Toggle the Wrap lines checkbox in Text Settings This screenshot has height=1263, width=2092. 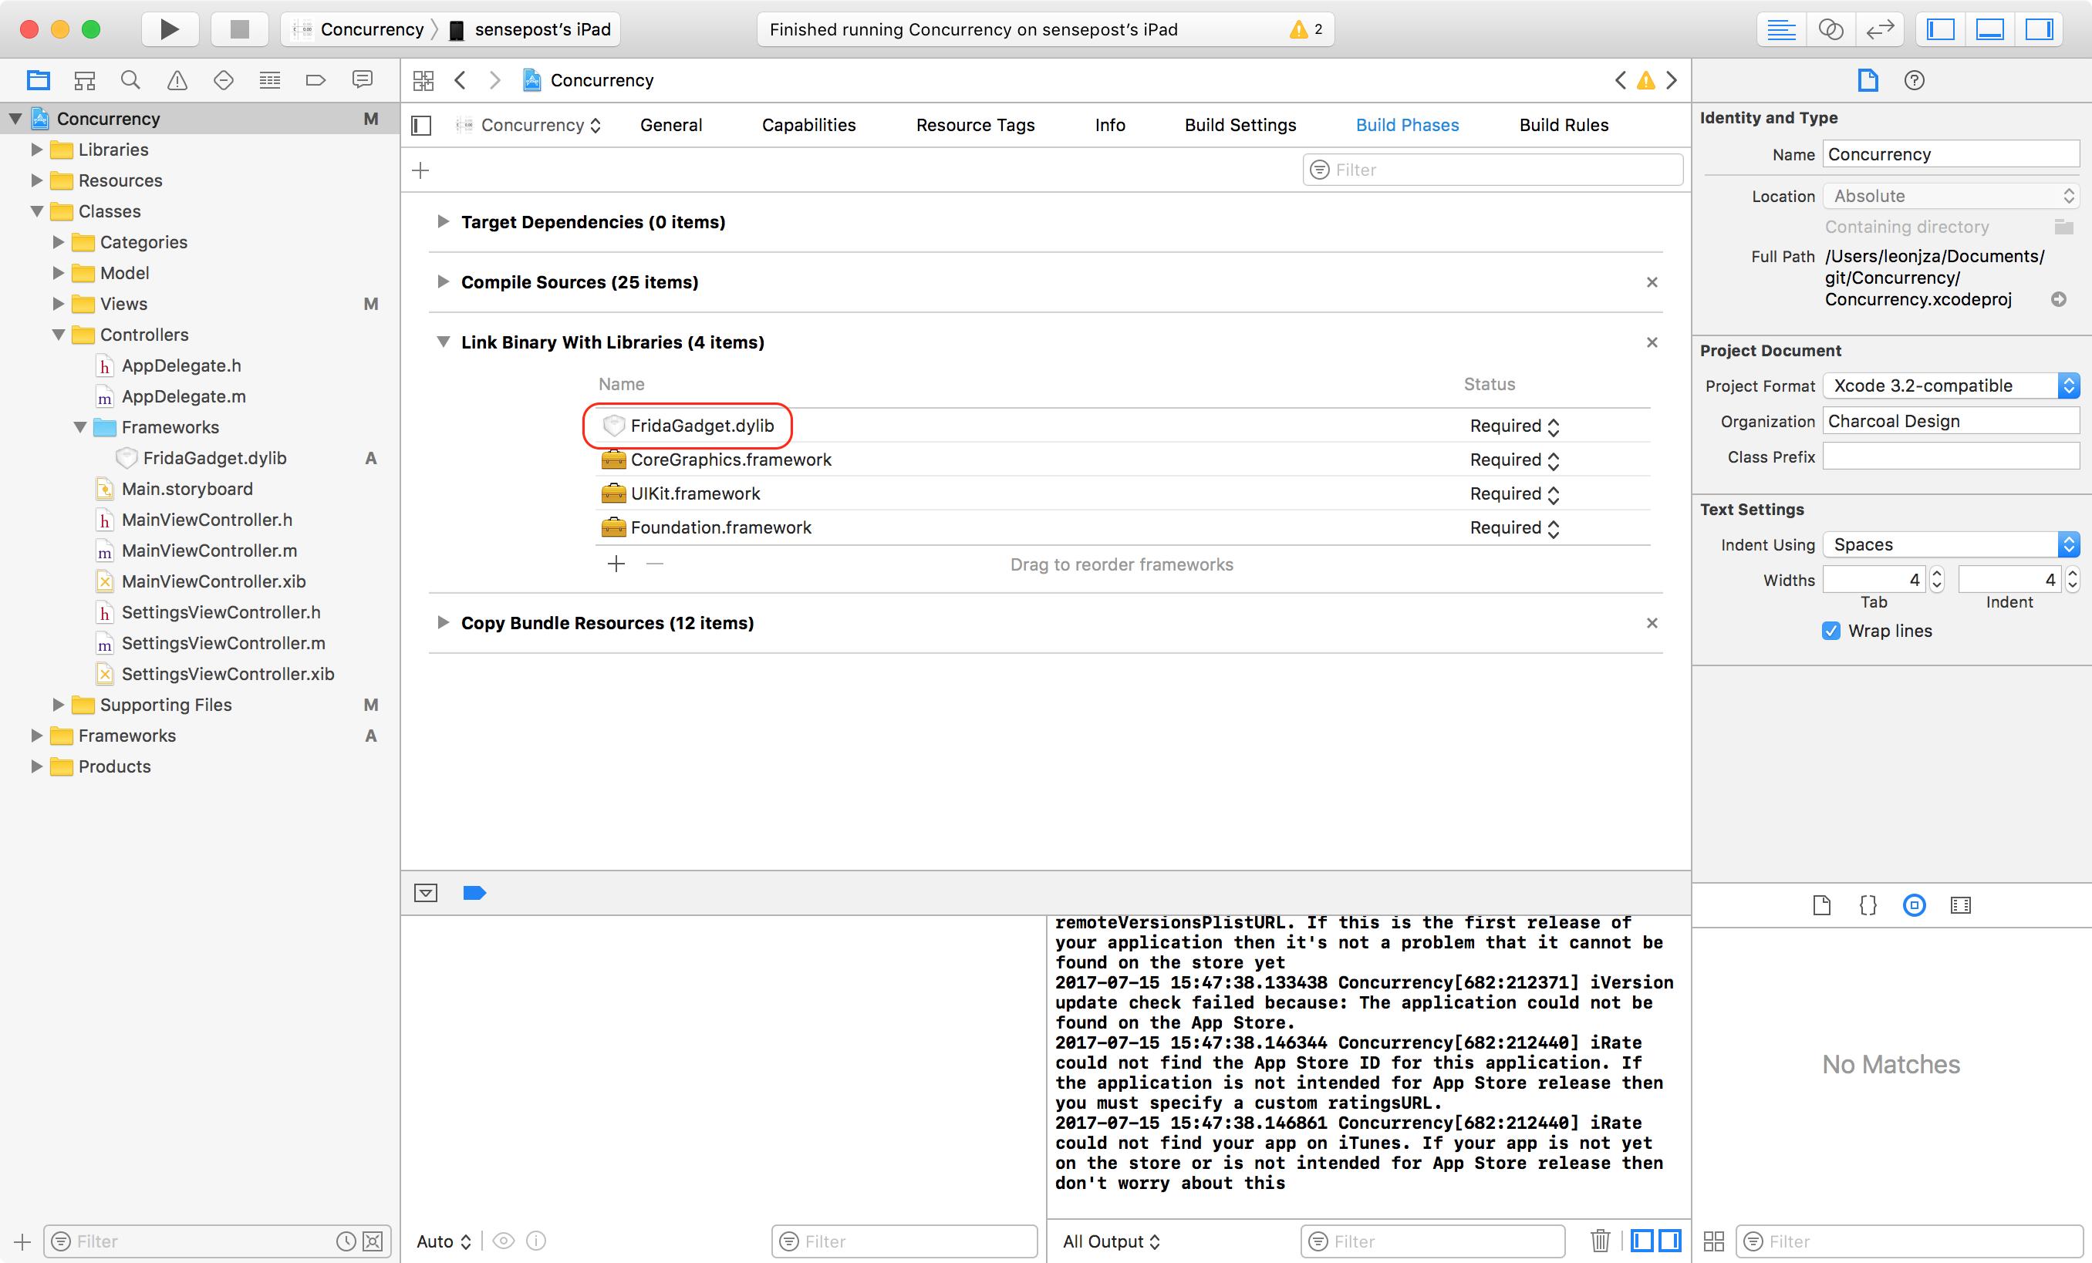point(1829,630)
